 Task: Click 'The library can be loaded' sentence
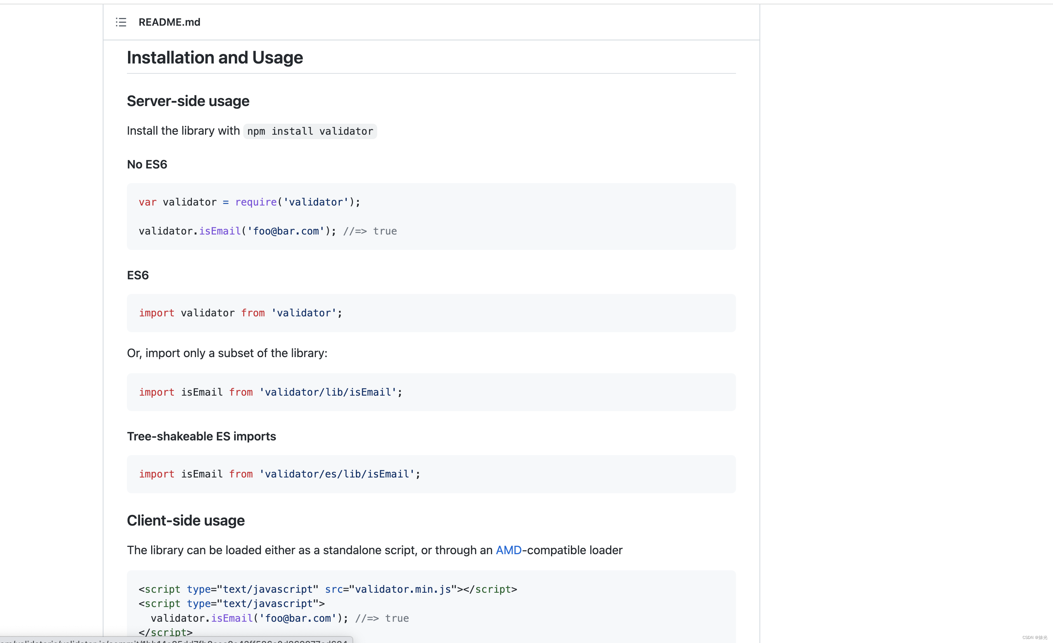[374, 550]
